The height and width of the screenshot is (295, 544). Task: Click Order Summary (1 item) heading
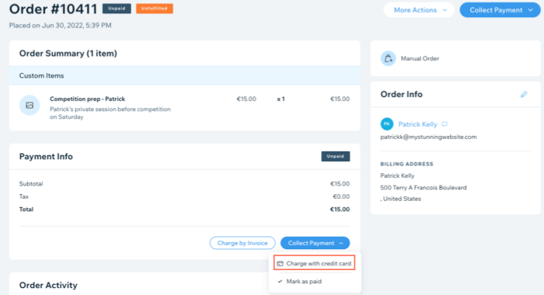(x=68, y=54)
